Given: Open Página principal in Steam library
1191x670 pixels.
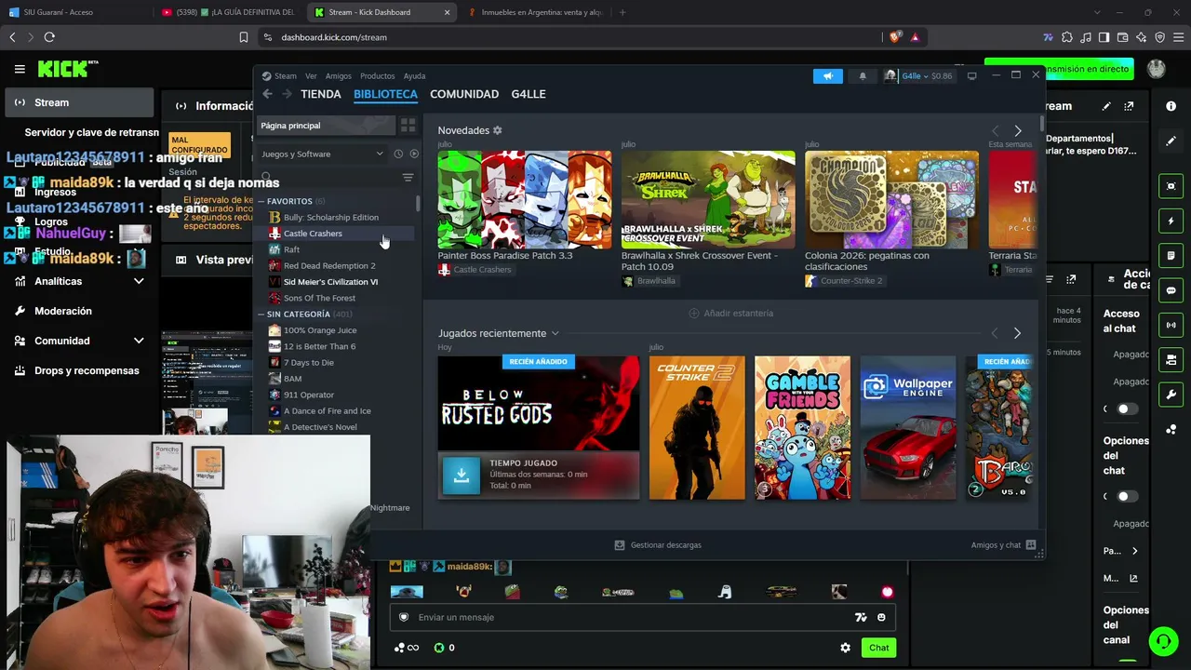Looking at the screenshot, I should pos(326,126).
